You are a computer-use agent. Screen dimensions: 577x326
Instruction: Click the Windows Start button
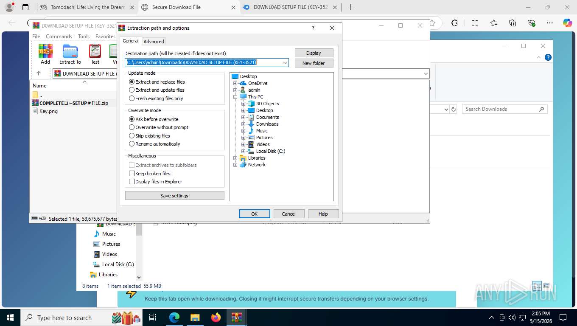pos(10,318)
